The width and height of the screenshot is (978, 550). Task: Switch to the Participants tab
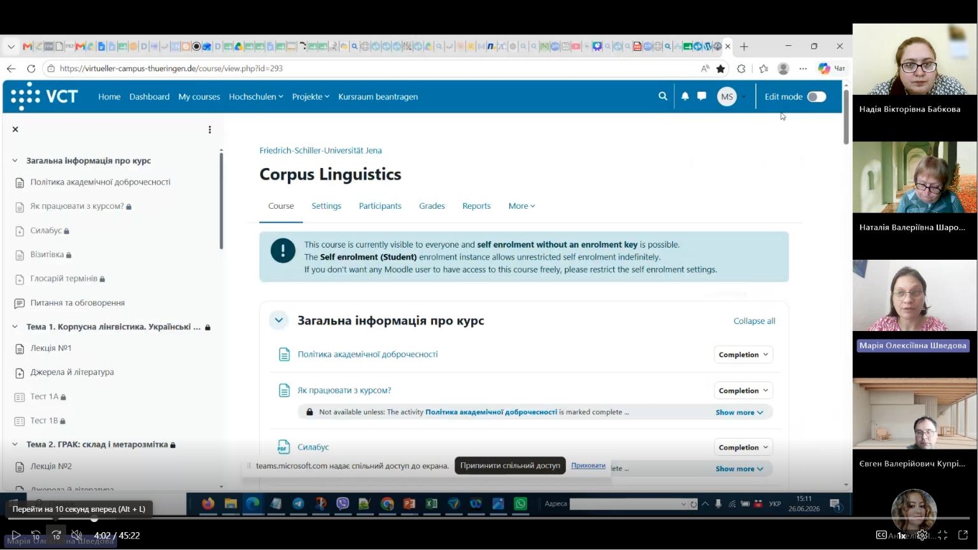pyautogui.click(x=380, y=206)
